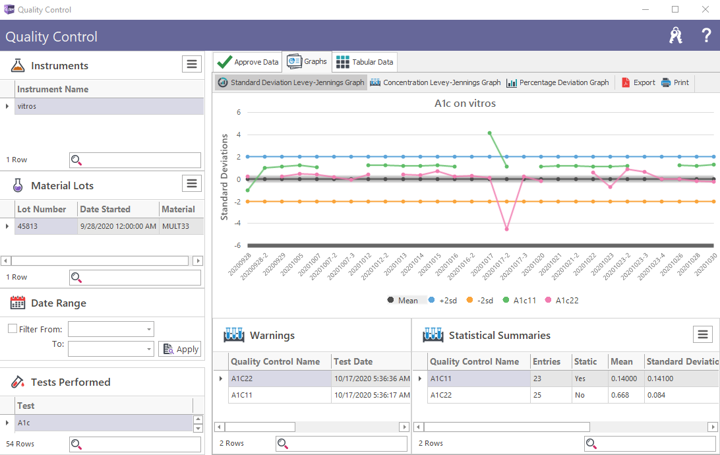The height and width of the screenshot is (455, 720).
Task: Open help with the question mark icon
Action: (x=706, y=36)
